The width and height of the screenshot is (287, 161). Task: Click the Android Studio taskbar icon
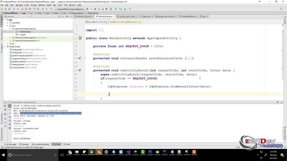(x=91, y=152)
